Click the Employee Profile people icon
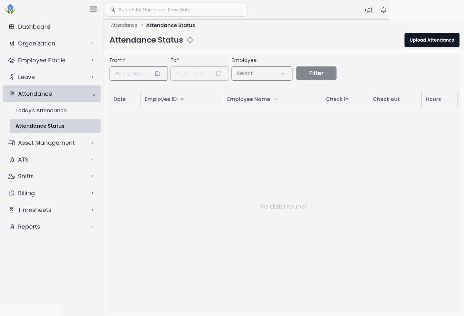The width and height of the screenshot is (464, 316). tap(12, 60)
